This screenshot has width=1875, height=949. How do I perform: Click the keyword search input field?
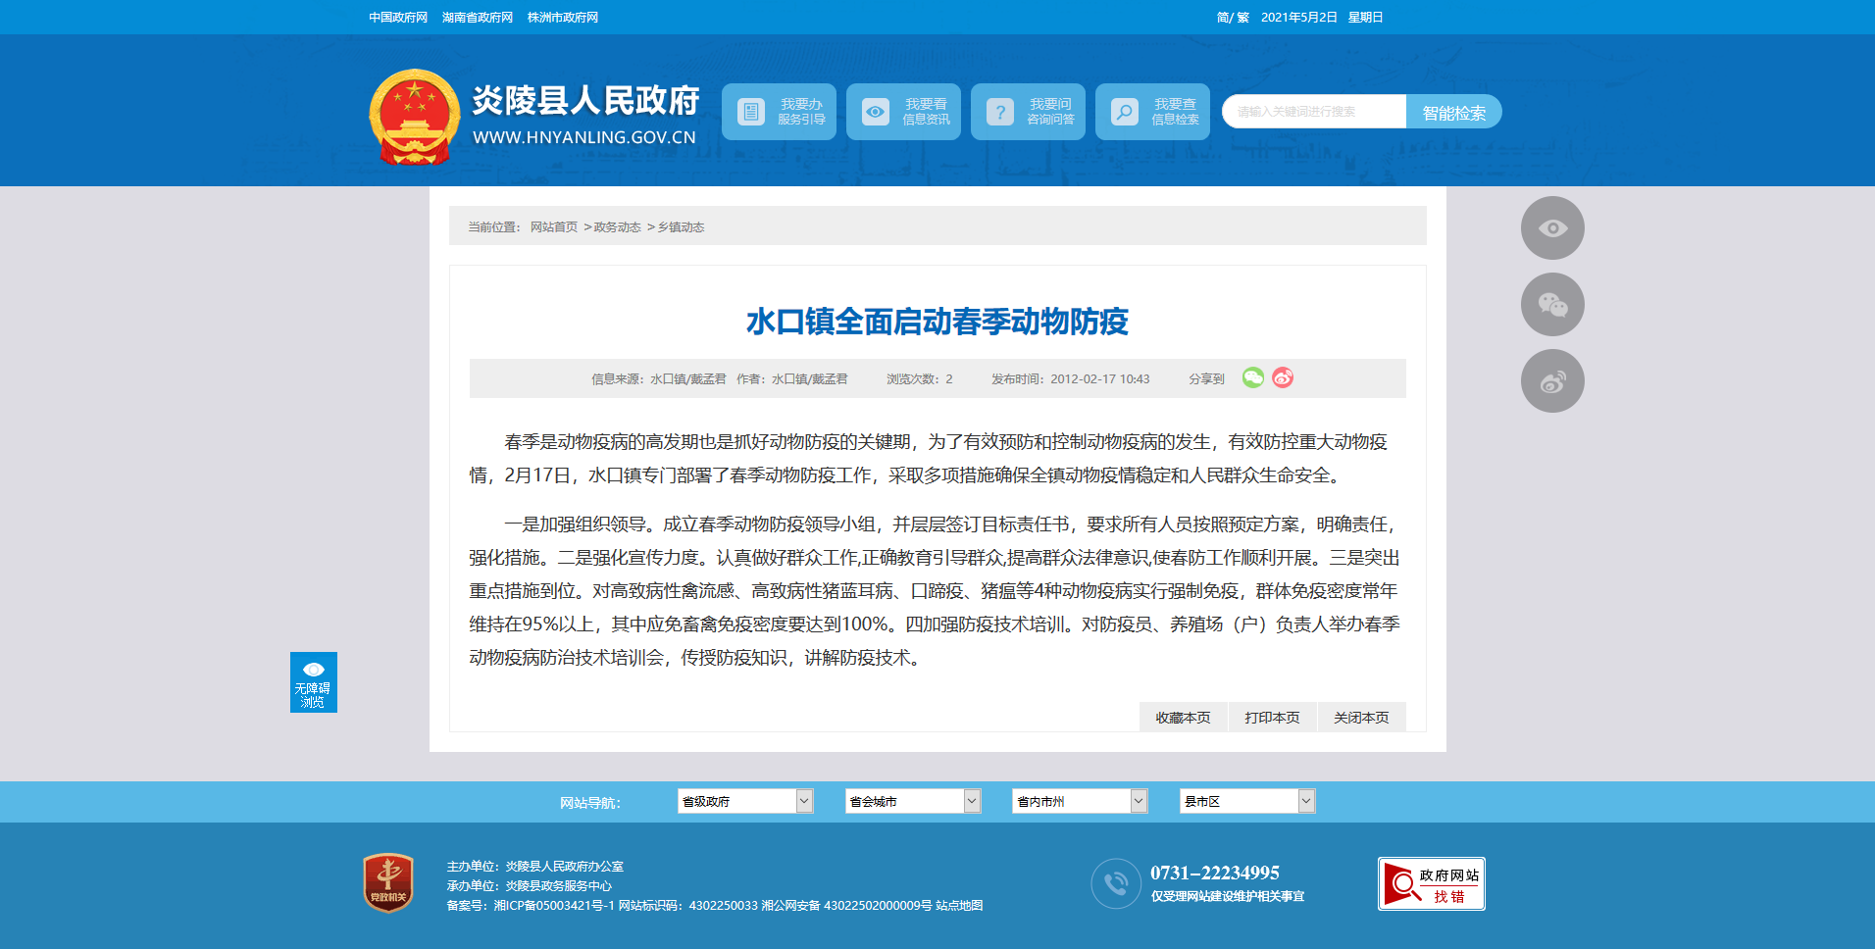1313,112
